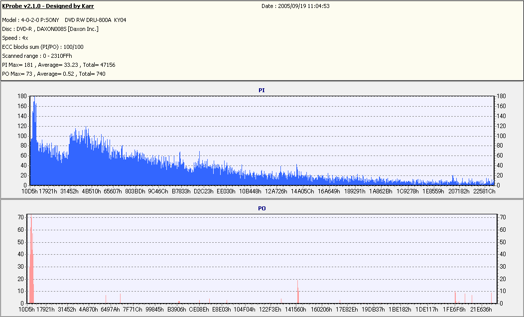Screen dimensions: 524x317
Task: Click PO axis label 122F3Eh
Action: (270, 310)
